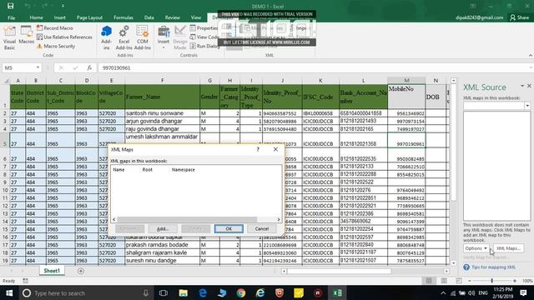534x300 pixels.
Task: Switch to Normal view icon
Action: (x=429, y=281)
